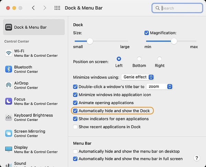Click the Dock section heading

pos(78,25)
